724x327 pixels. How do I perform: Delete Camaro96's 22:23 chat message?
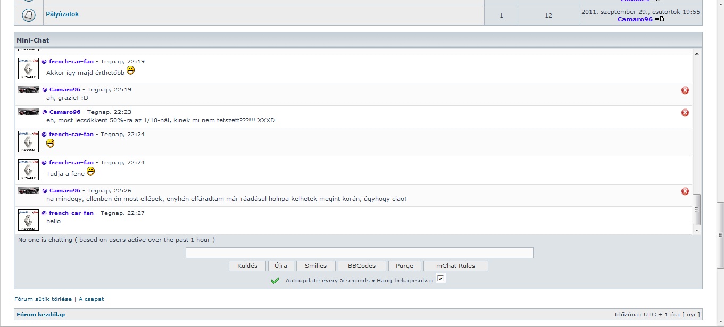point(685,113)
